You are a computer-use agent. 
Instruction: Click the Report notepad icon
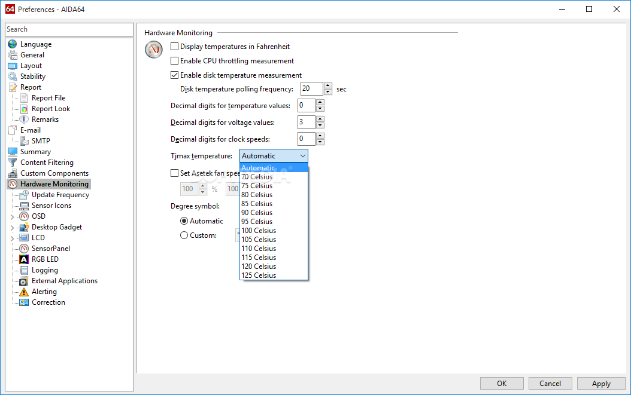[13, 87]
